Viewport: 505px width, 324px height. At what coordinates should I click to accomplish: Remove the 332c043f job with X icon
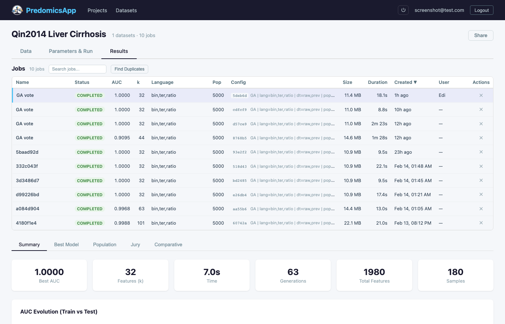coord(481,166)
